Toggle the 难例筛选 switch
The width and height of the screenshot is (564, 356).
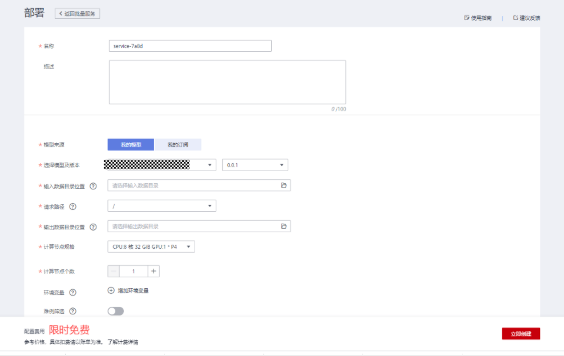coord(115,311)
